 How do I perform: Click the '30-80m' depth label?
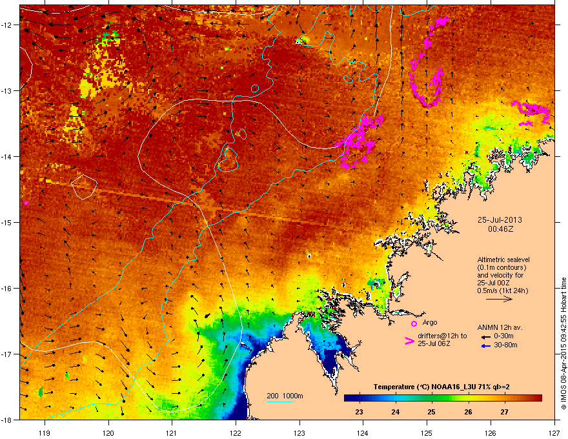[505, 345]
